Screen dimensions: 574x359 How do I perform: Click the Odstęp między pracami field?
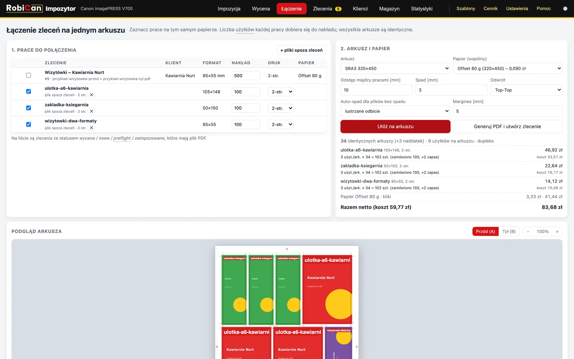tap(376, 90)
